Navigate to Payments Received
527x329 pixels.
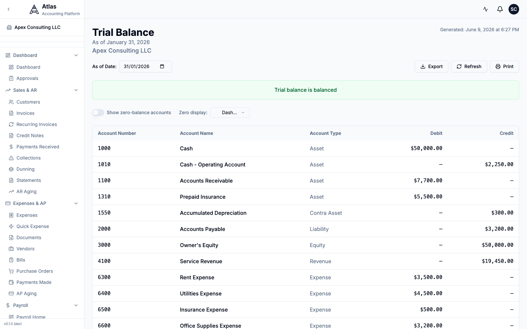(x=42, y=147)
